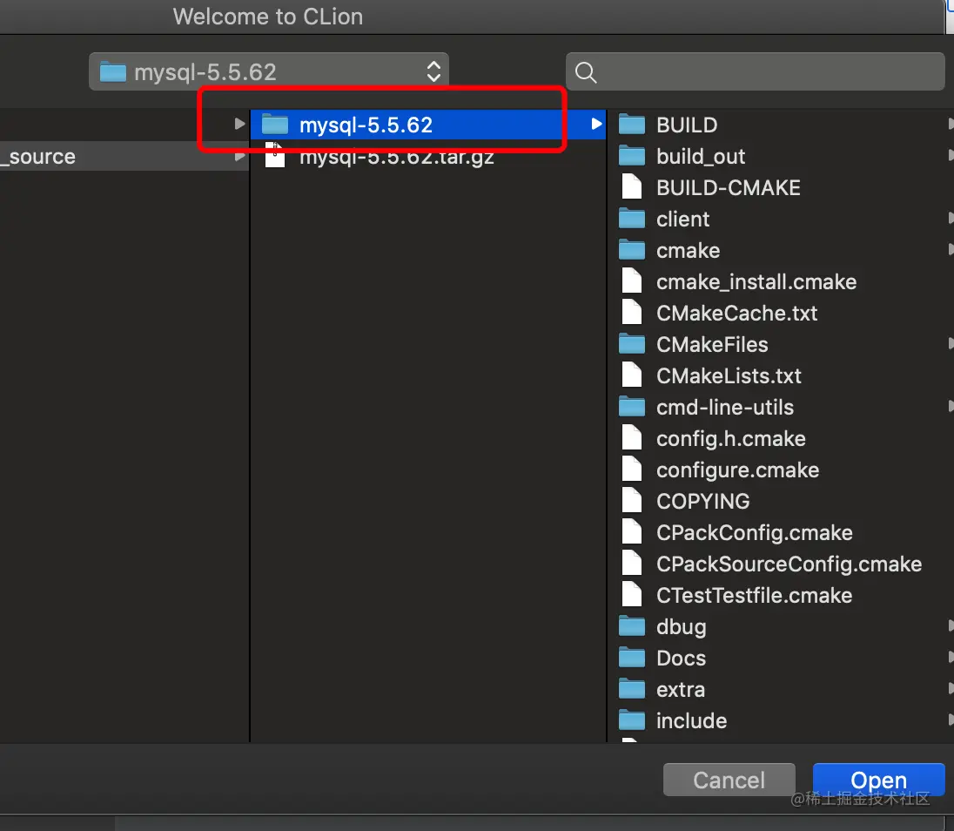
Task: Click the magnifier search icon
Action: (x=585, y=72)
